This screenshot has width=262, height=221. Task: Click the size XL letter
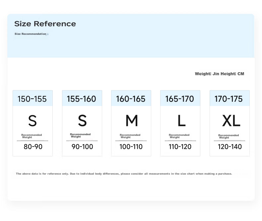(x=231, y=121)
